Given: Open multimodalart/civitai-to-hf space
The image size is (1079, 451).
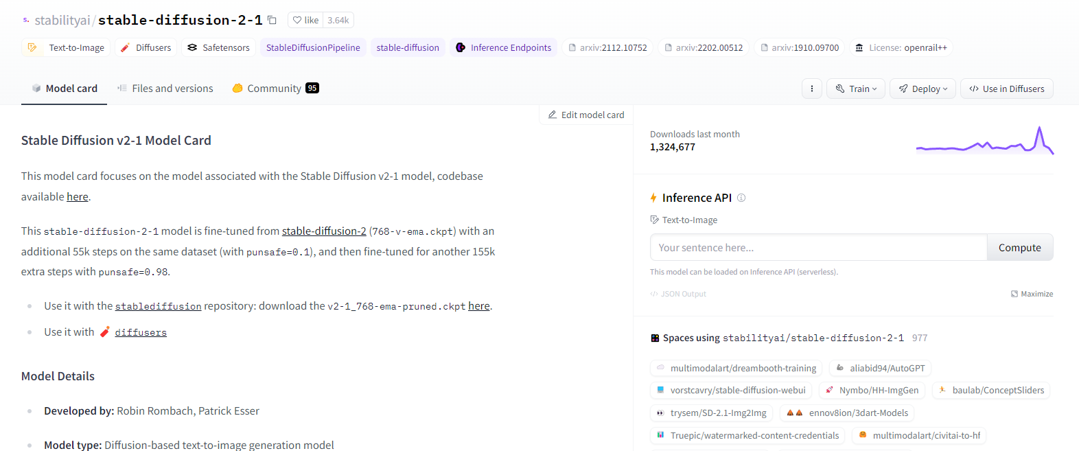Looking at the screenshot, I should click(x=919, y=436).
